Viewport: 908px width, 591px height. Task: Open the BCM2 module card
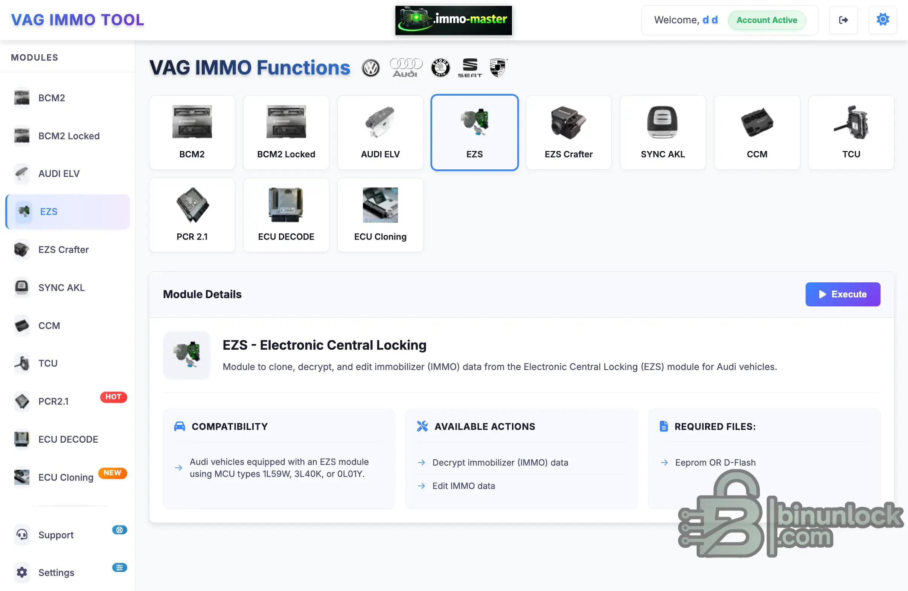[192, 132]
